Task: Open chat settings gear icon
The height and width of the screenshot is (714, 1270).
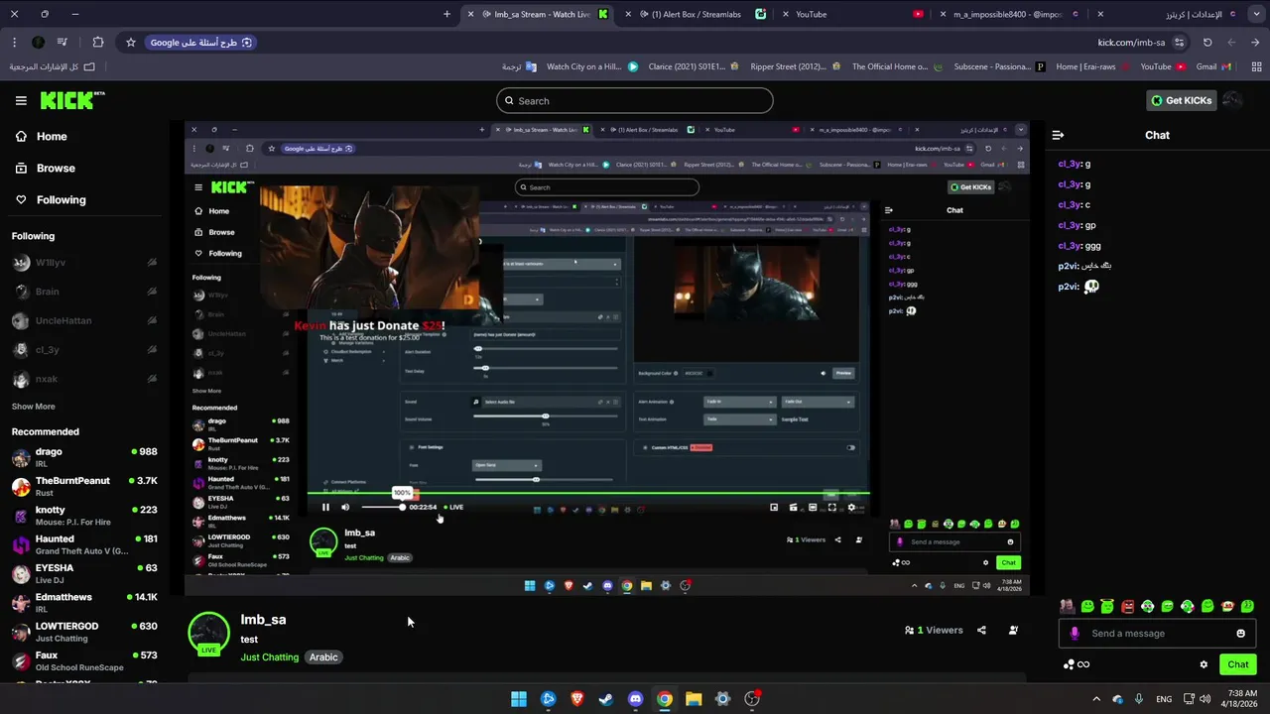Action: point(1204,664)
